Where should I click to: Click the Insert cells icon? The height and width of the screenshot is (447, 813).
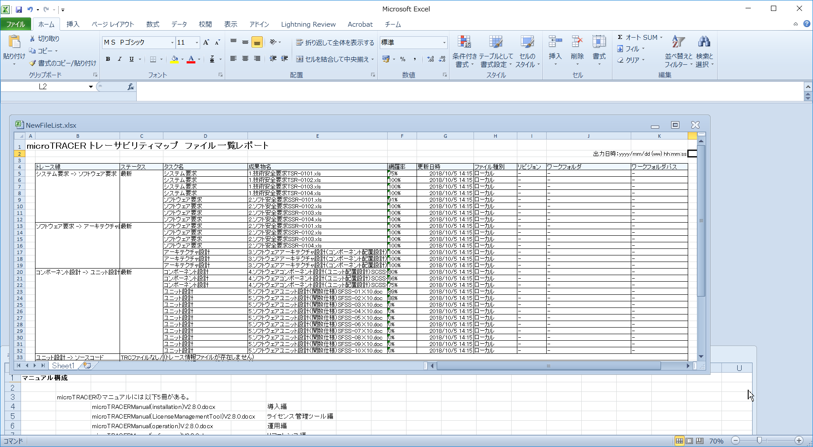click(555, 42)
